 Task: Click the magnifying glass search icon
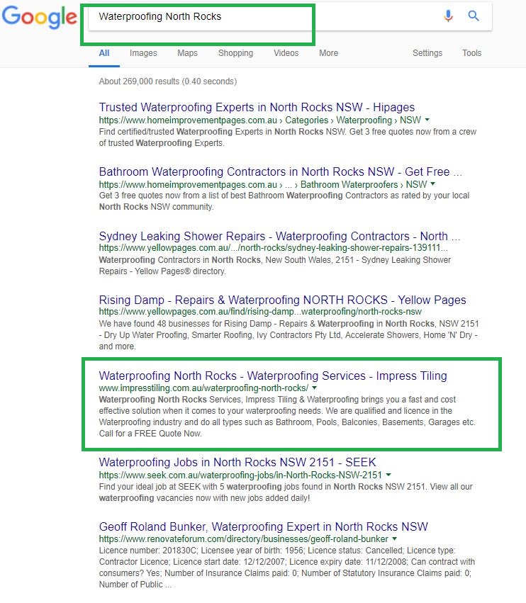pos(474,16)
